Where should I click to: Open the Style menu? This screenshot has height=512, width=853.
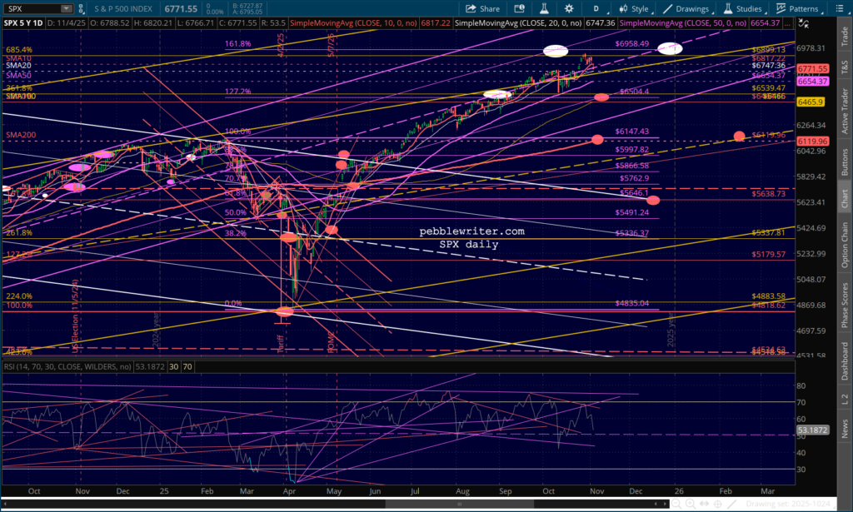pos(634,8)
